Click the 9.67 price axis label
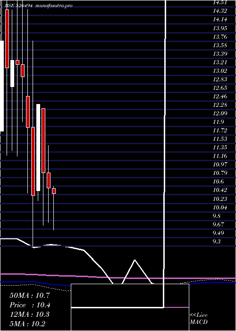 coord(218,225)
